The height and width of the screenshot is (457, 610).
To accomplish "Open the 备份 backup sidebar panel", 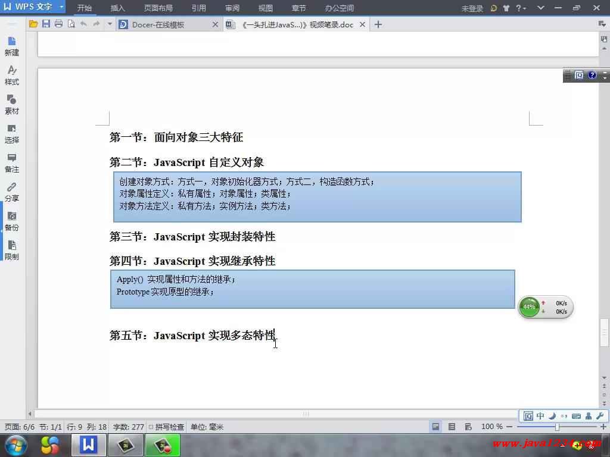I will coord(12,221).
